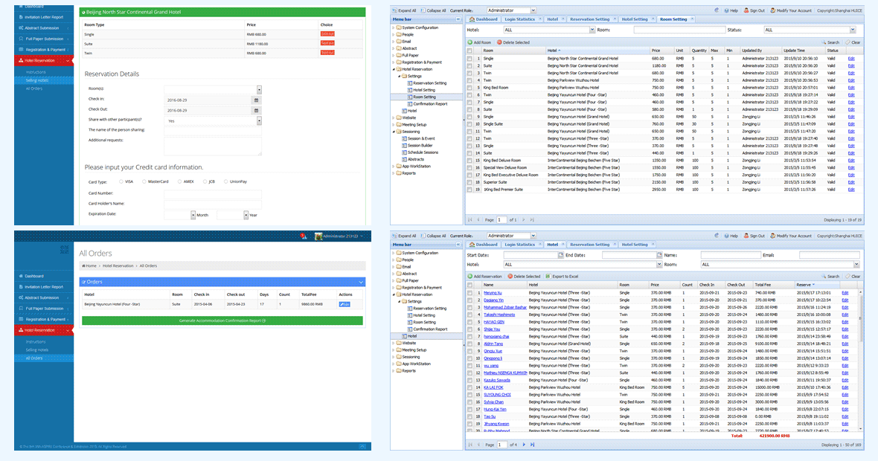Select the AMEX card type radio
The image size is (878, 461).
(x=179, y=182)
